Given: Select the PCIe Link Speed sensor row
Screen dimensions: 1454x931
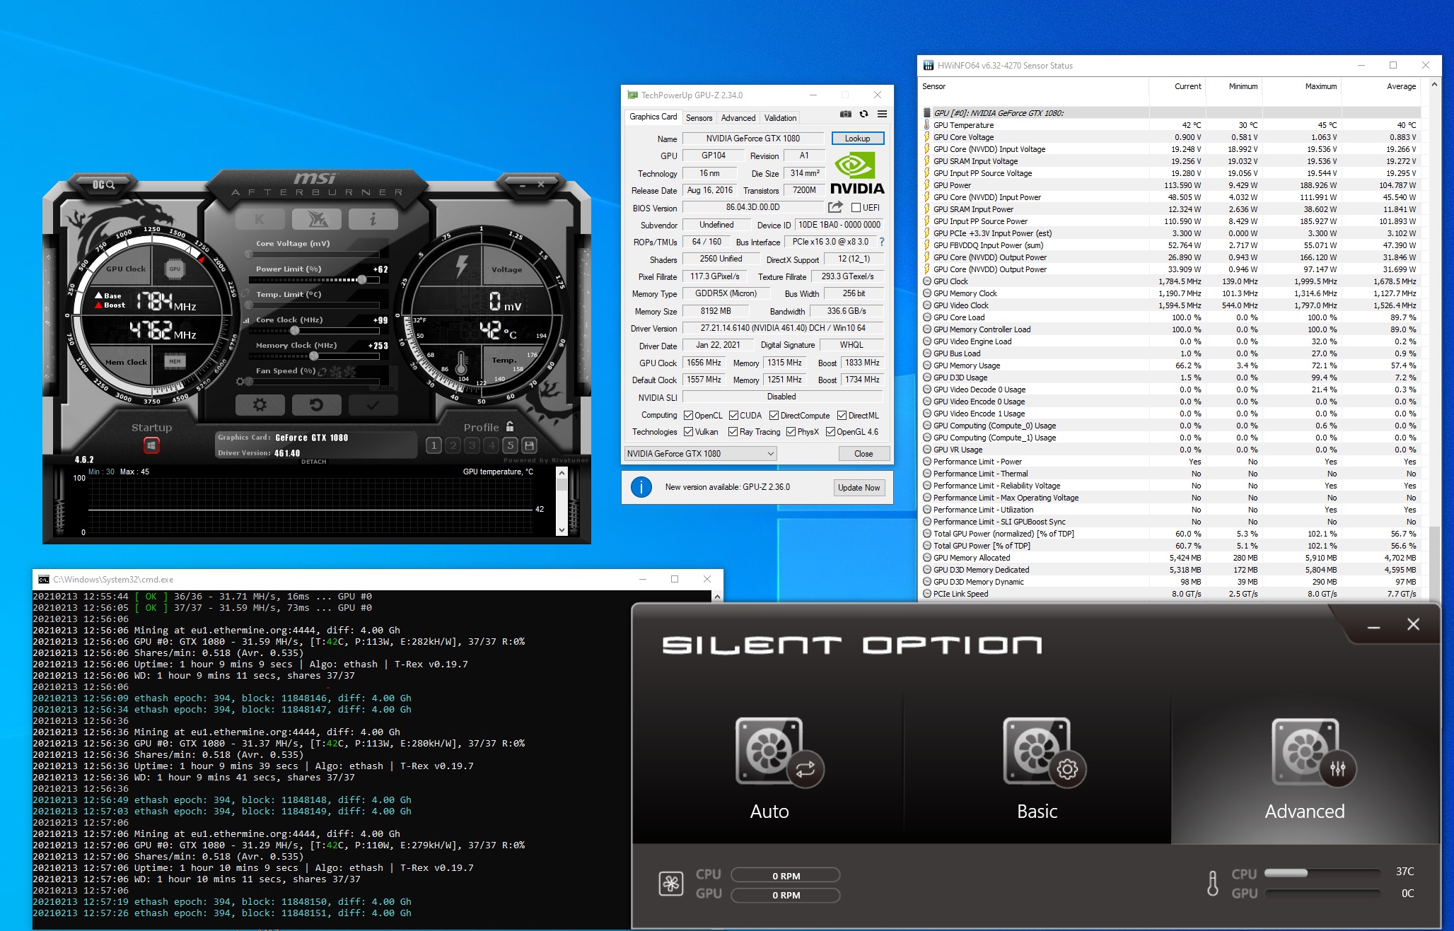Looking at the screenshot, I should pos(1170,594).
